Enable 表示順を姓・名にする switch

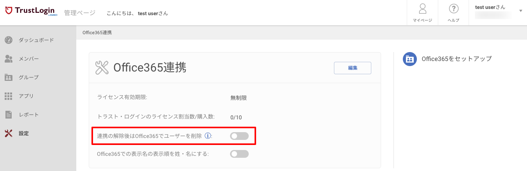point(239,154)
